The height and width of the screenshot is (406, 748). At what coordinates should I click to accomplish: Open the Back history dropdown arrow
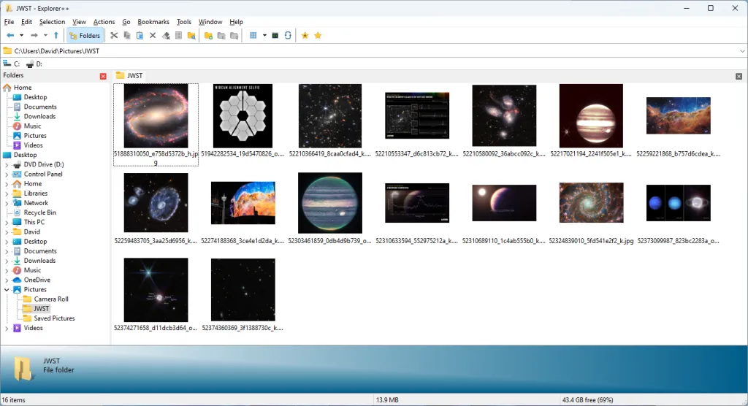click(22, 35)
